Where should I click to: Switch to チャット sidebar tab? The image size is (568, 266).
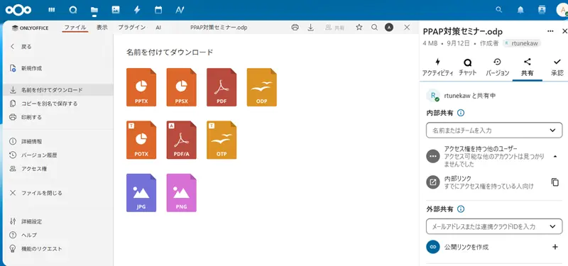468,67
